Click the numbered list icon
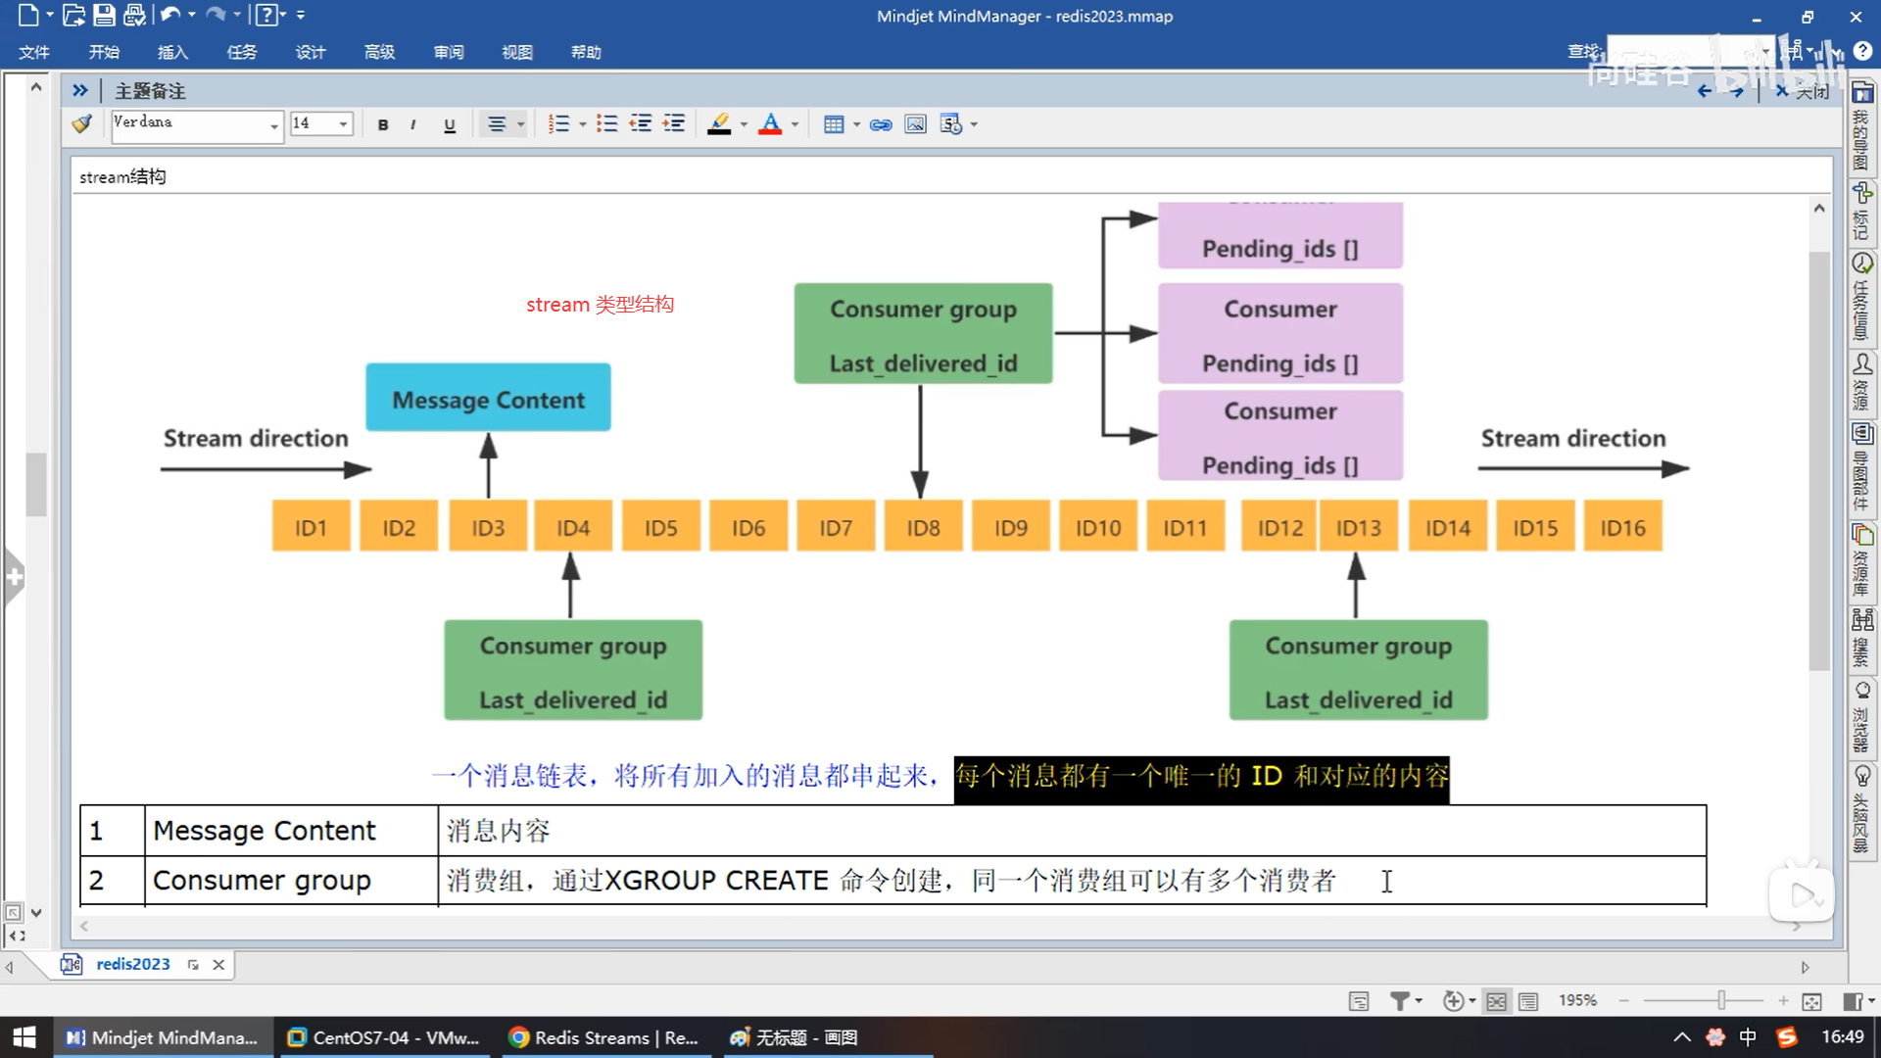Screen dimensions: 1881x1058 [558, 124]
